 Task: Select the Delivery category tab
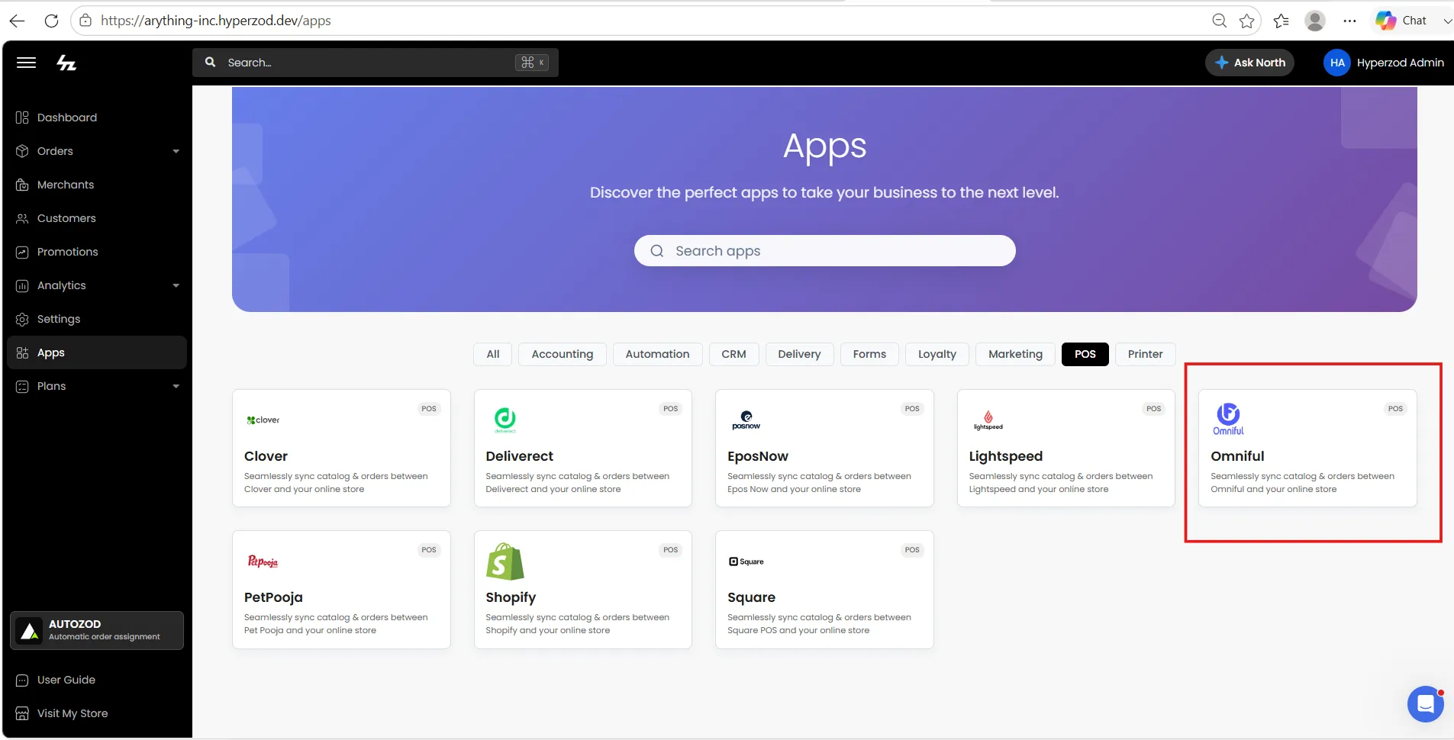(799, 354)
